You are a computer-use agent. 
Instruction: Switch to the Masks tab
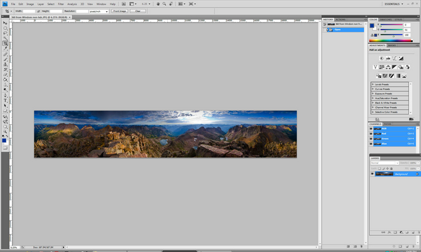point(392,46)
